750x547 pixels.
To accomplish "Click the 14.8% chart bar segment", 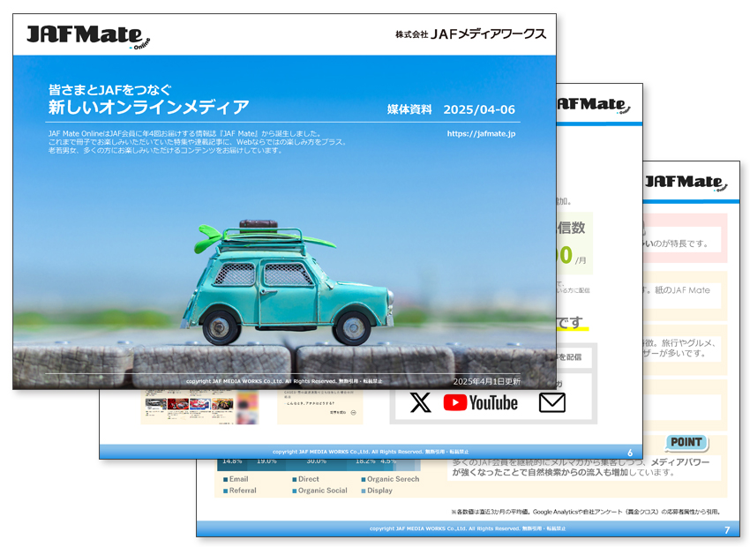I will pyautogui.click(x=232, y=464).
